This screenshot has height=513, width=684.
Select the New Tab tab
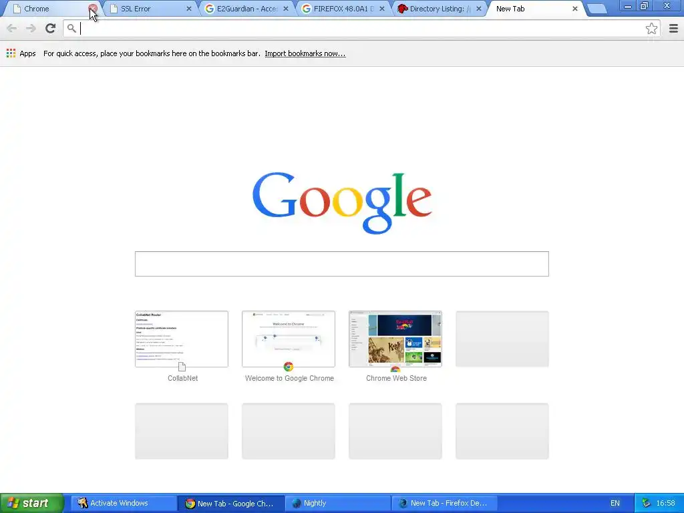(x=533, y=9)
